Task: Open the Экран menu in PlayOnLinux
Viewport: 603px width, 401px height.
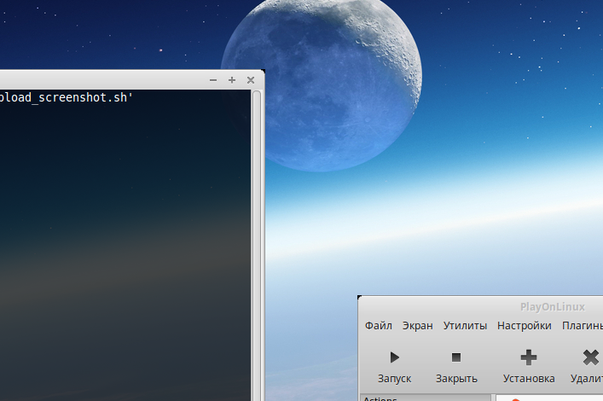Action: (417, 326)
